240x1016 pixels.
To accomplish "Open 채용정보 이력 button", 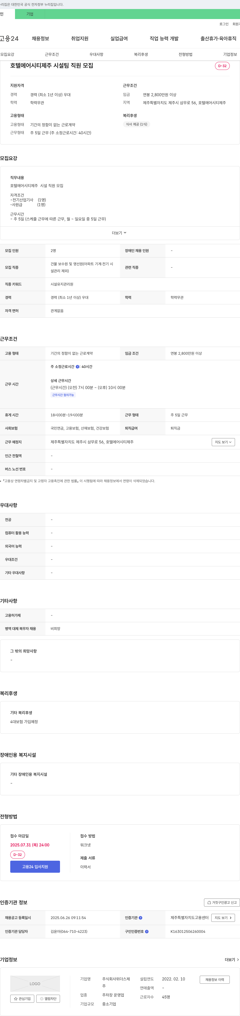I will point(214,980).
